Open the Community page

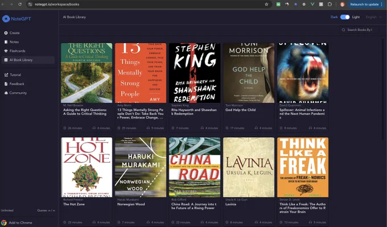(18, 93)
